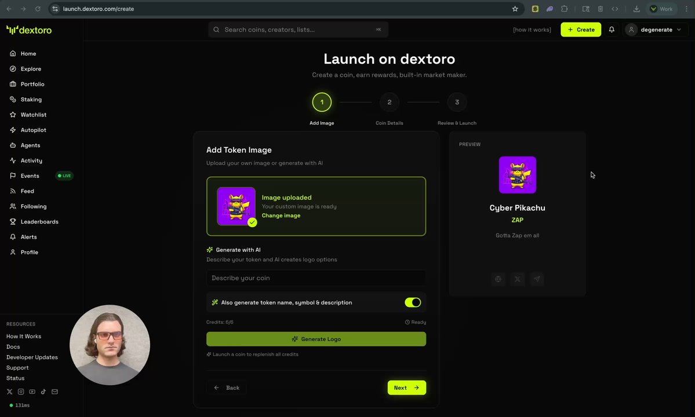Click the dextoro logo

click(29, 30)
